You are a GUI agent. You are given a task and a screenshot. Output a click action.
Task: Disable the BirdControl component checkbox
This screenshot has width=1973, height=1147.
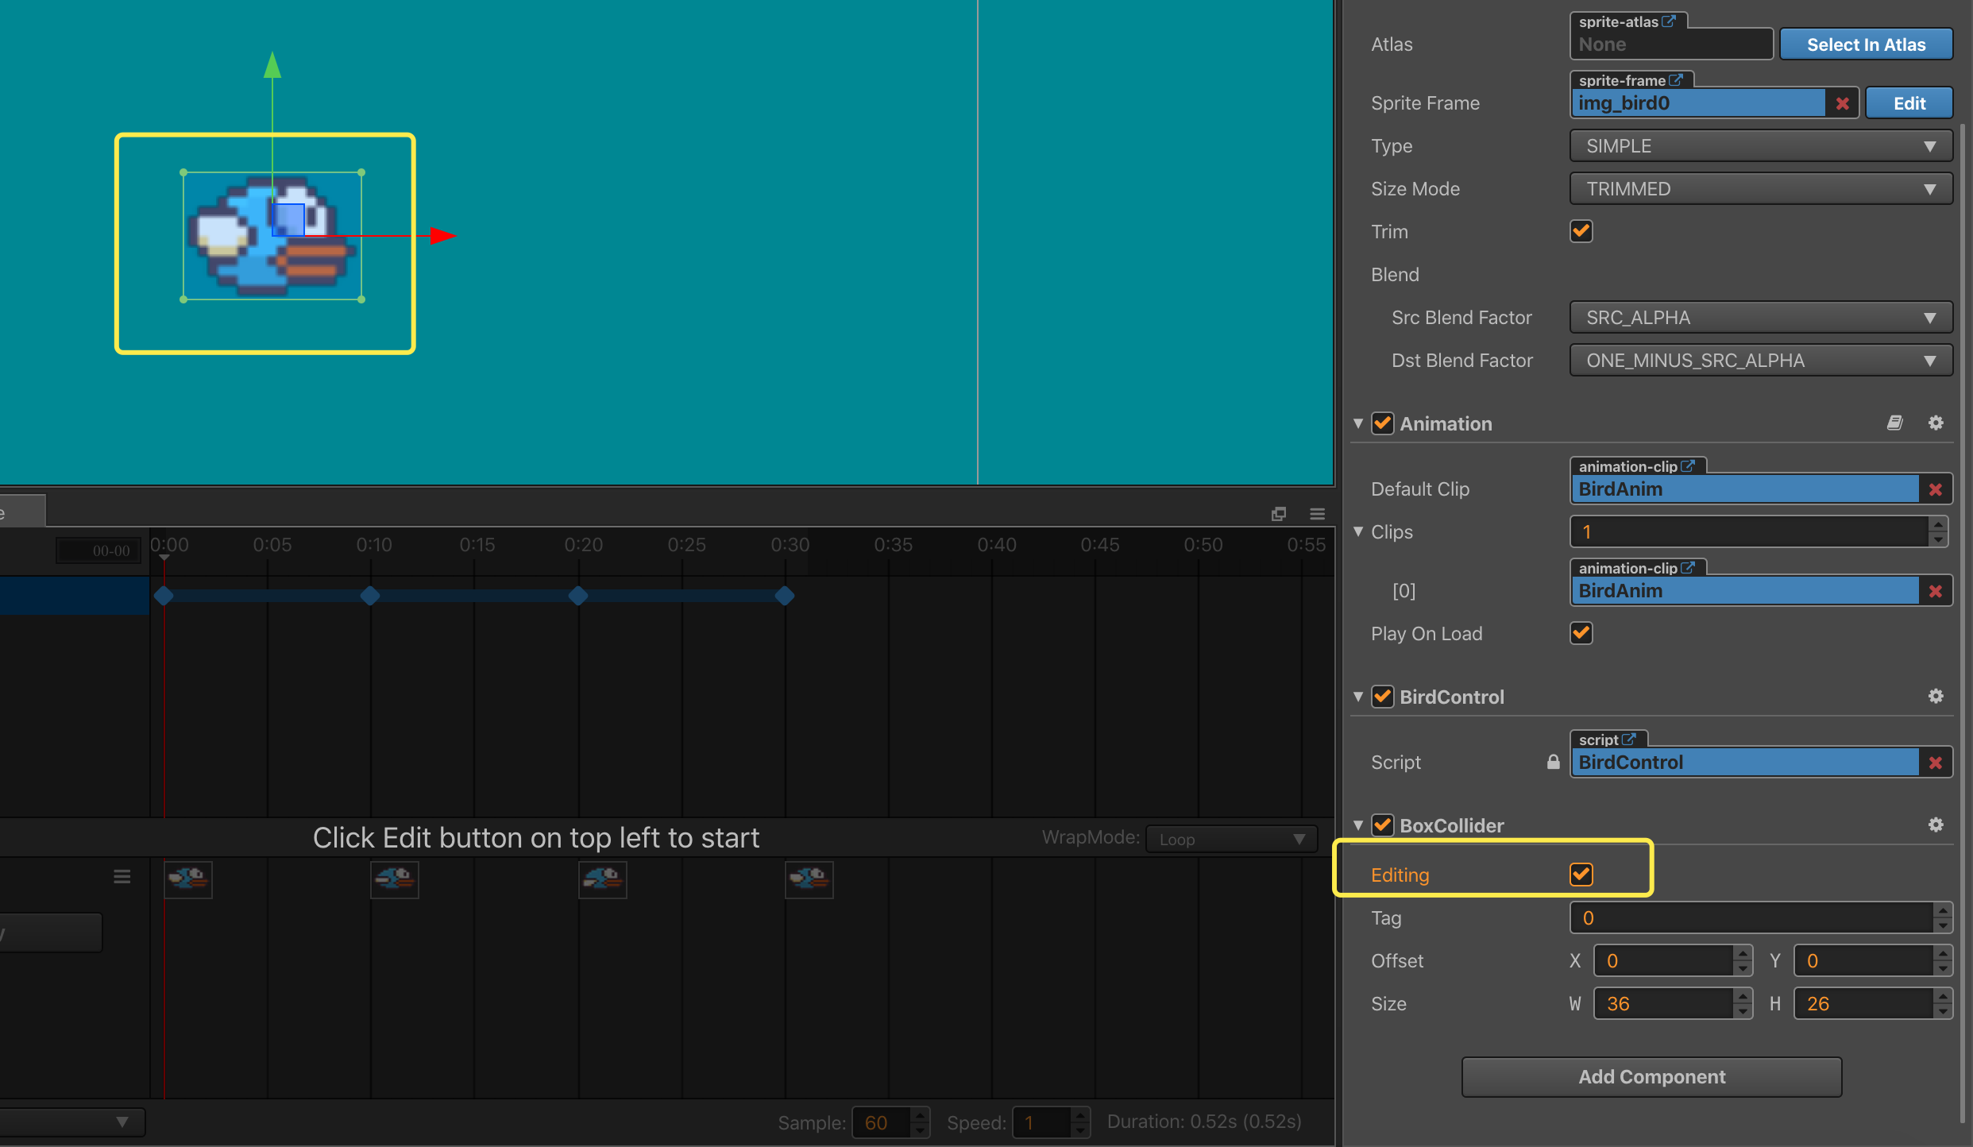[x=1383, y=697]
